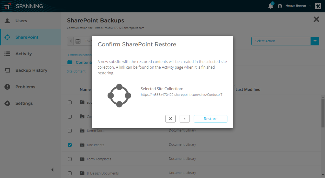Open the Demo Docs library
This screenshot has height=178, width=325.
(x=96, y=131)
